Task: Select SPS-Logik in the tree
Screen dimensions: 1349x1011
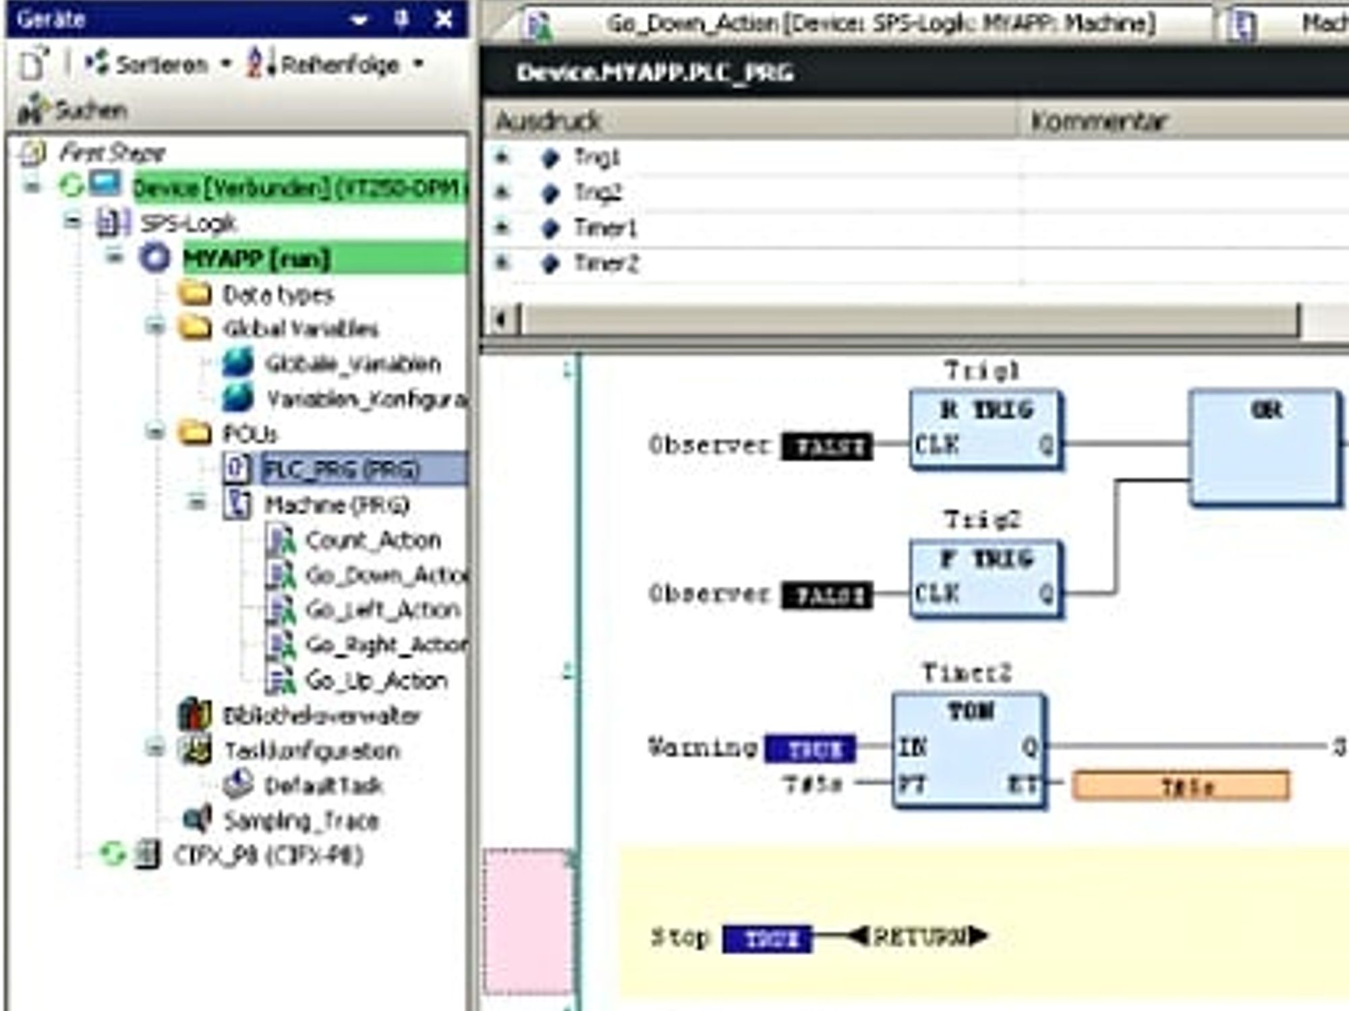Action: coord(188,223)
